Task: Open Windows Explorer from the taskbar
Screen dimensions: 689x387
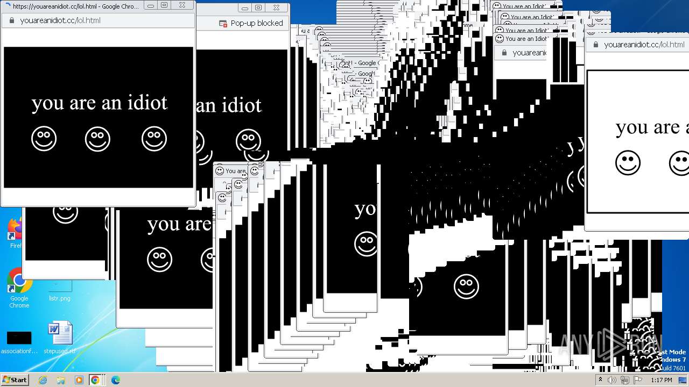Action: pyautogui.click(x=61, y=380)
